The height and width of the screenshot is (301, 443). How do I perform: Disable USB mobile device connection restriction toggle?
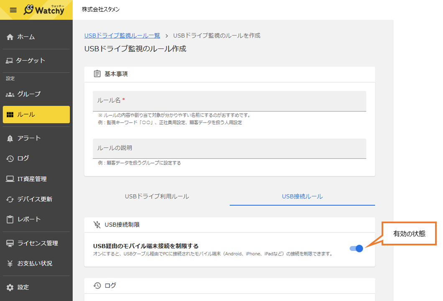(x=356, y=248)
